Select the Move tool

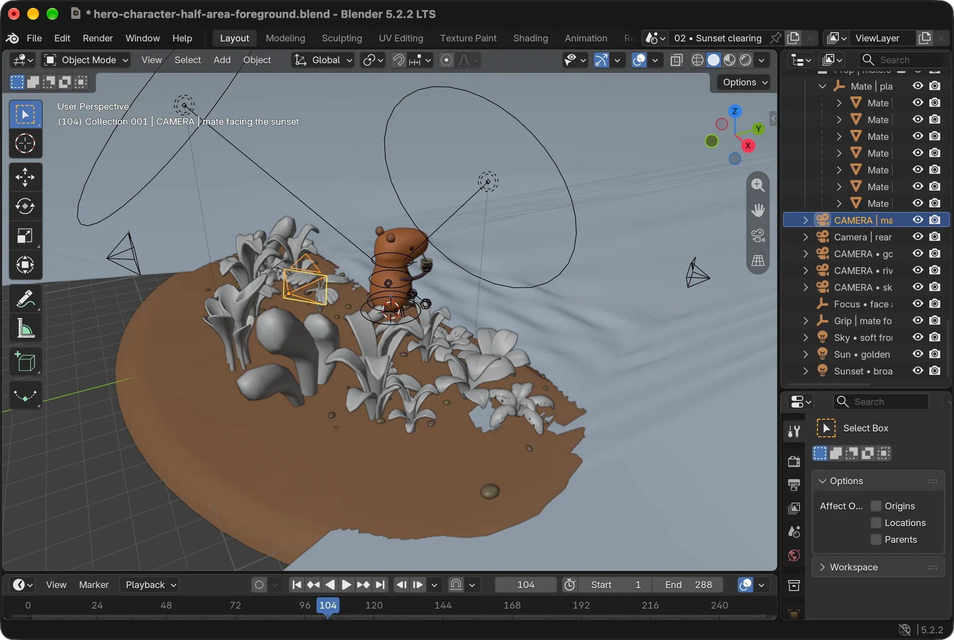click(x=25, y=177)
